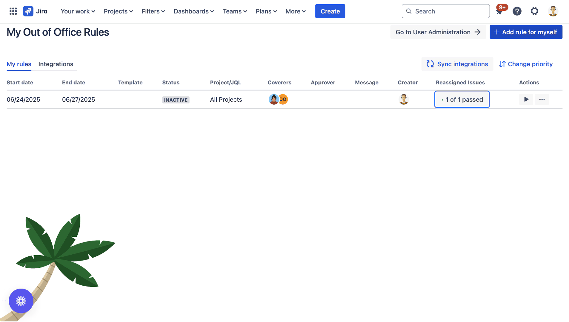Click the Jira logo
Image resolution: width=569 pixels, height=322 pixels.
[x=35, y=11]
